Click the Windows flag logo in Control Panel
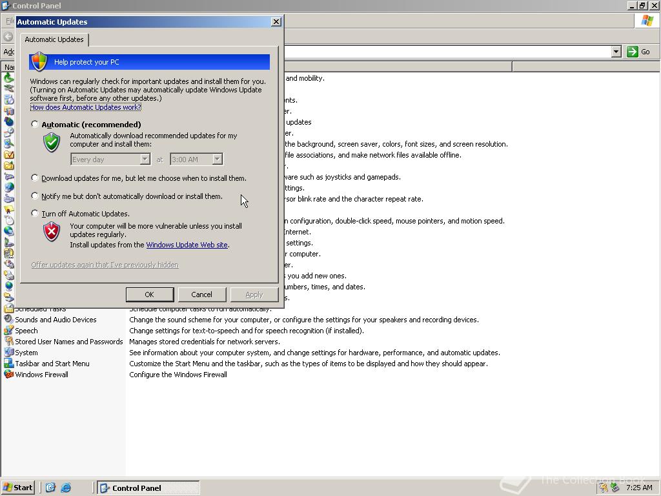This screenshot has width=661, height=496. click(x=647, y=21)
